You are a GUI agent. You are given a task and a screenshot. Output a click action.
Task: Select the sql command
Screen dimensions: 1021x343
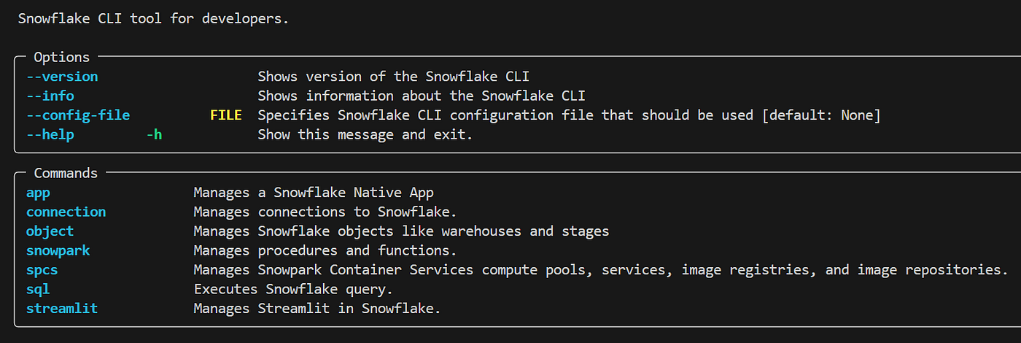tap(38, 289)
